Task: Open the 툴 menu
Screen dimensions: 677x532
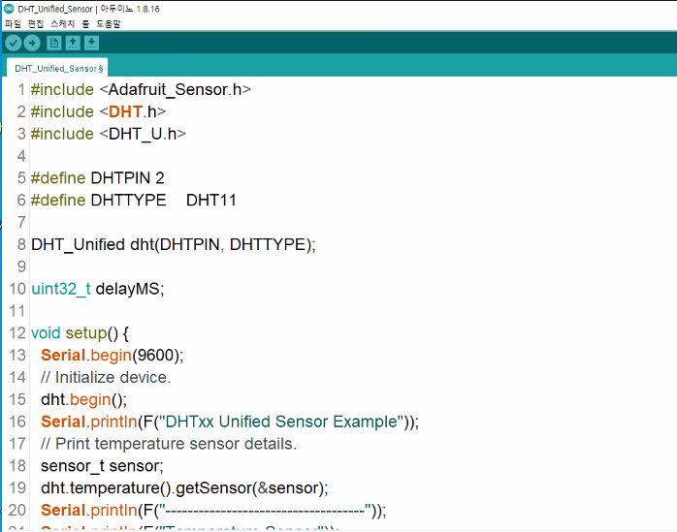Action: [85, 23]
